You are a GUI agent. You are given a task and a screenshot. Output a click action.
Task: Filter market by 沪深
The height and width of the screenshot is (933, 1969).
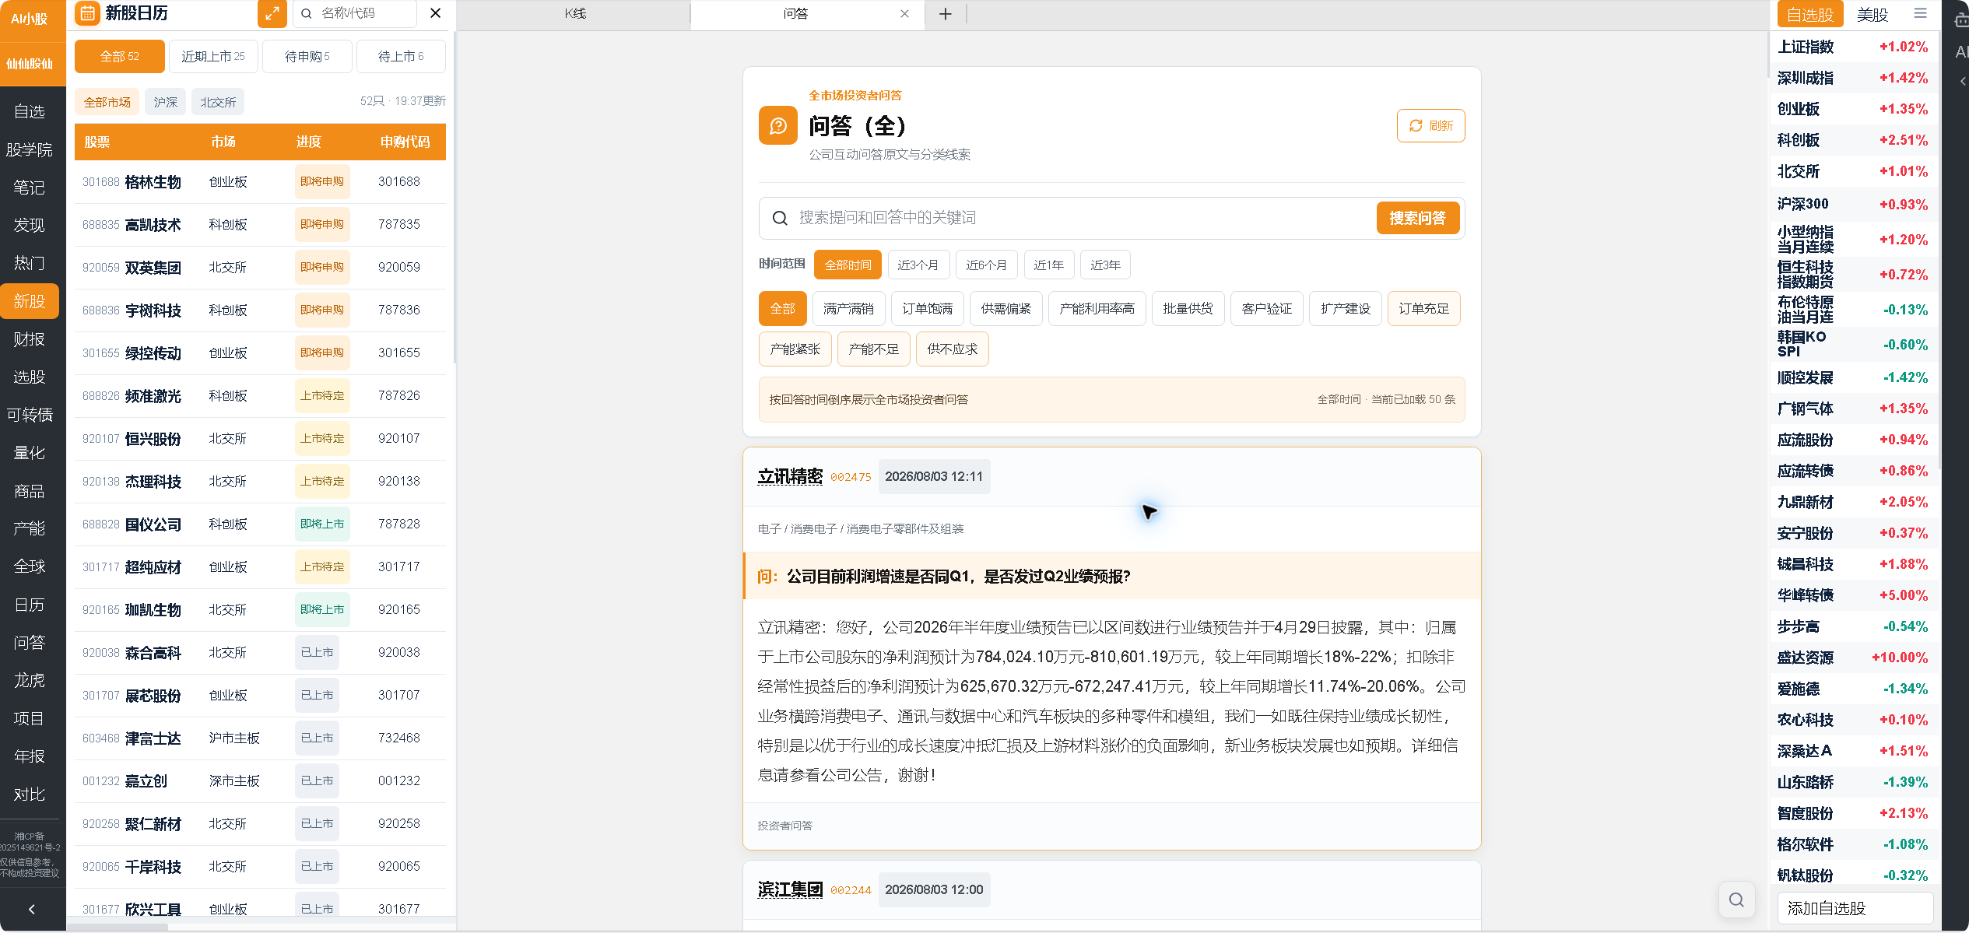pos(166,102)
